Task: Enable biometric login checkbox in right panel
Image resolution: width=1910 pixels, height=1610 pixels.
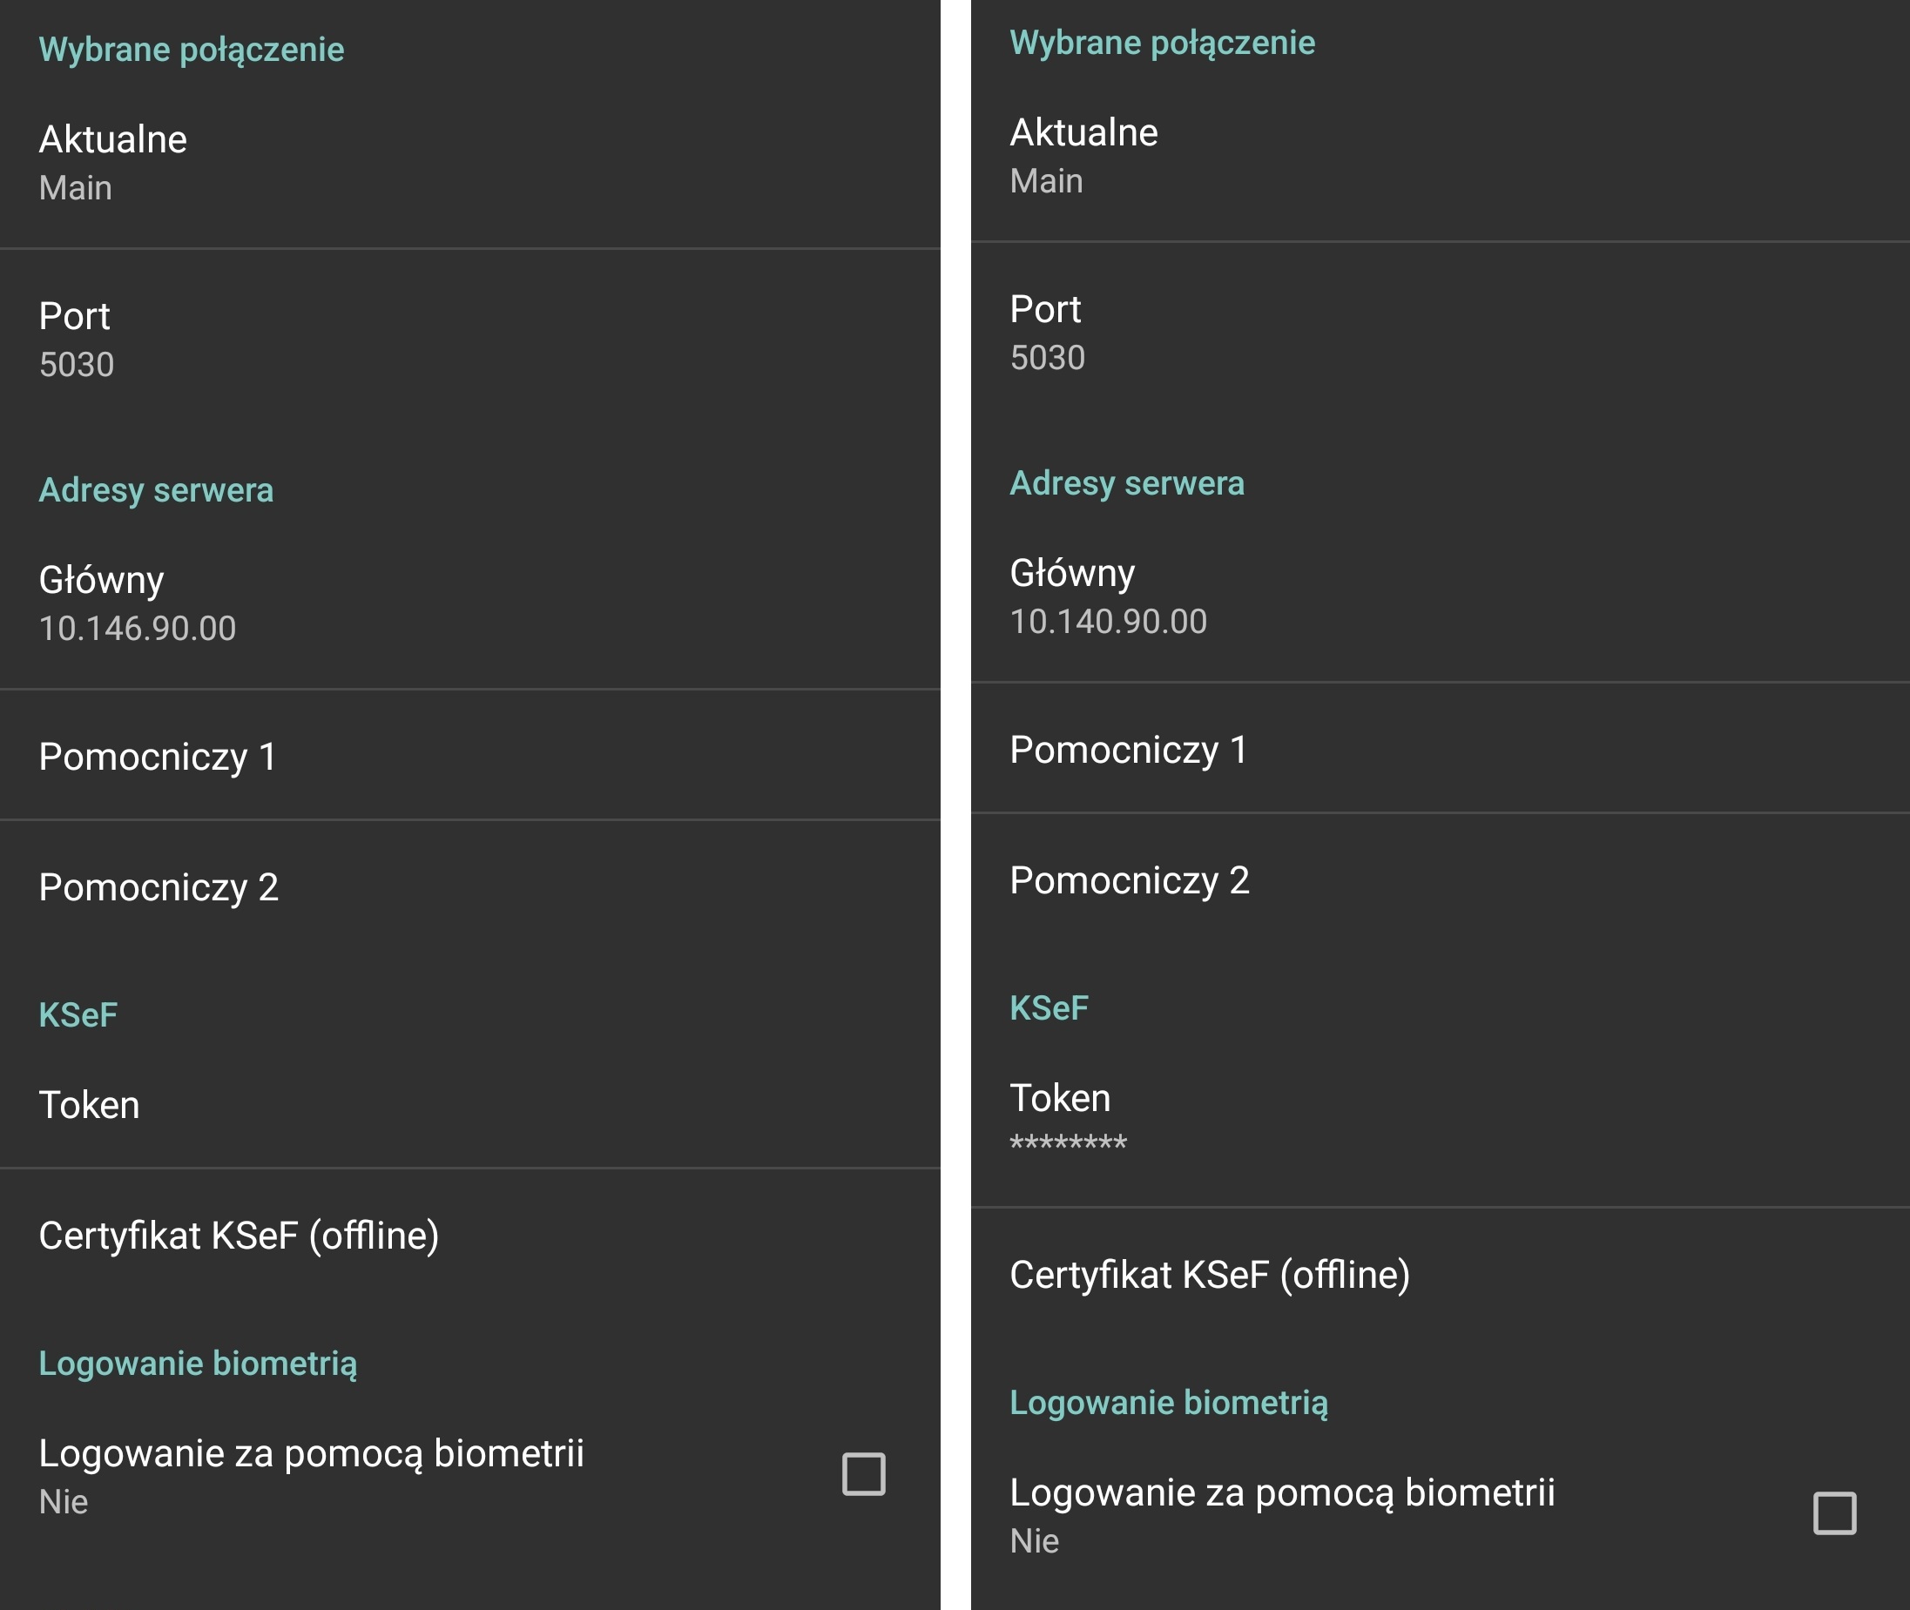Action: tap(1833, 1513)
